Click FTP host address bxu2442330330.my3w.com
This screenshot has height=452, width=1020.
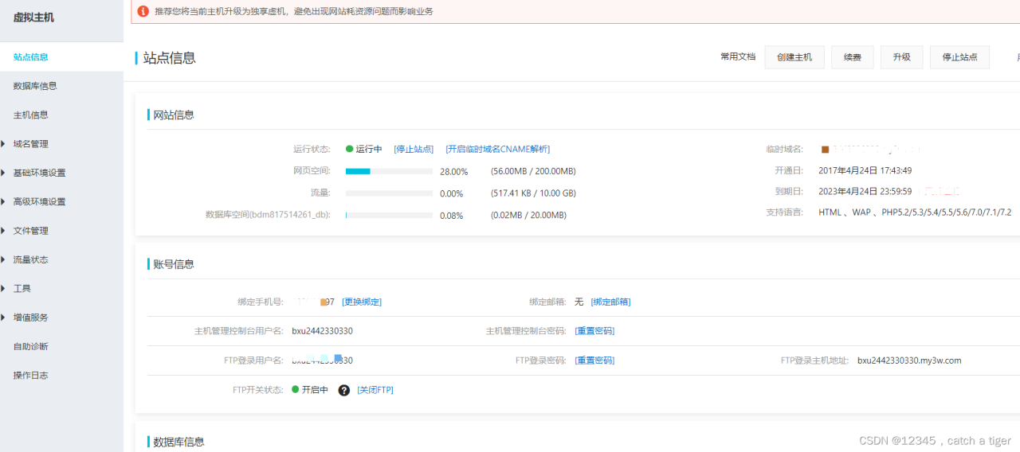pos(909,360)
